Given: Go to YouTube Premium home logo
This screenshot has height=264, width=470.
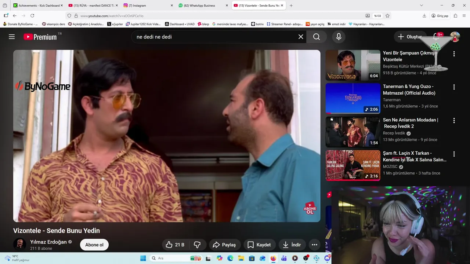Looking at the screenshot, I should coord(40,37).
